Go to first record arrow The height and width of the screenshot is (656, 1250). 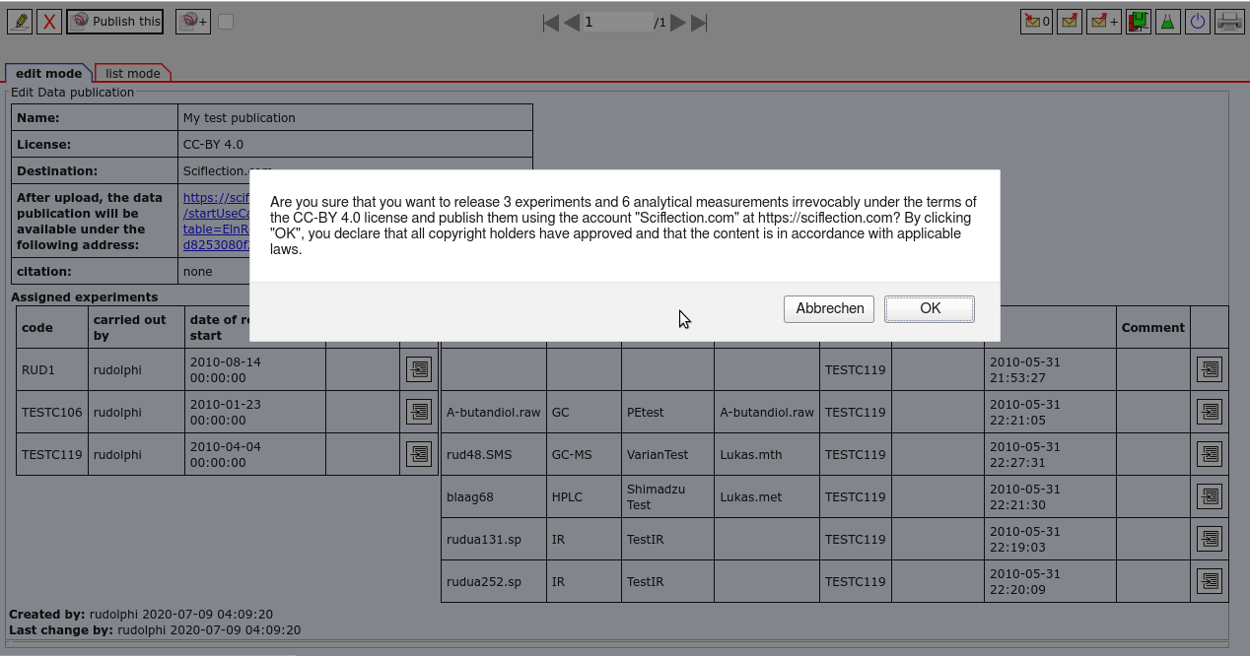click(551, 23)
